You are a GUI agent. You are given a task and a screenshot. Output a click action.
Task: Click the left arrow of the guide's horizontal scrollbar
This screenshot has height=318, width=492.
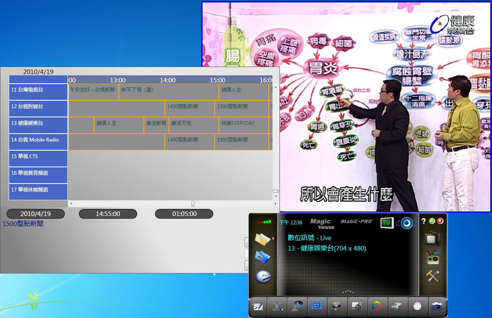(71, 204)
